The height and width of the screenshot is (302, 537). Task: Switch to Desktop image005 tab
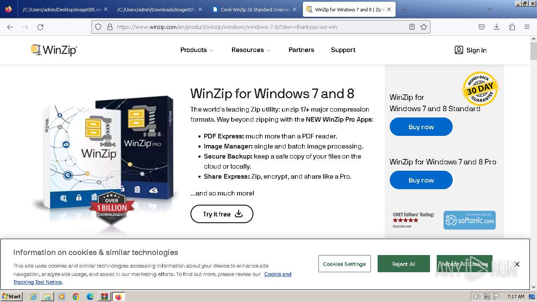coord(65,9)
